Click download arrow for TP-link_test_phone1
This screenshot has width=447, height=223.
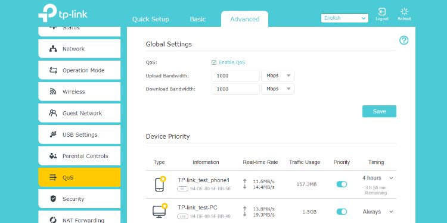[x=244, y=187]
